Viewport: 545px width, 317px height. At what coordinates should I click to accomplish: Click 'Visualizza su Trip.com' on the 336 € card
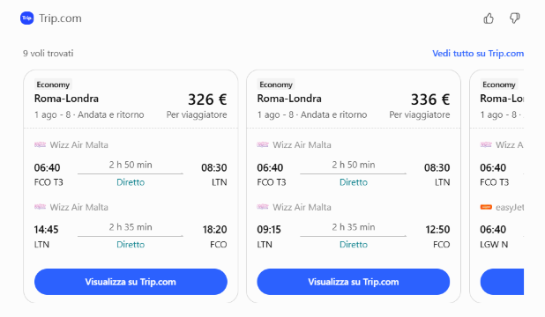[353, 282]
